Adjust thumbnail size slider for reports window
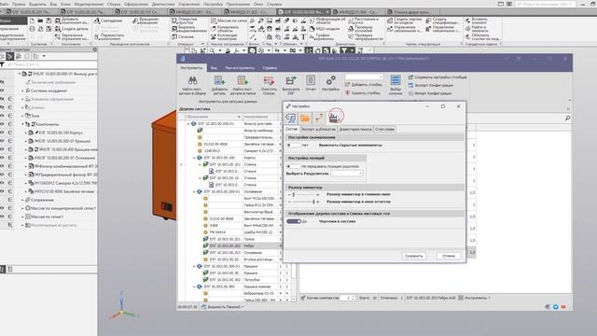 [303, 202]
